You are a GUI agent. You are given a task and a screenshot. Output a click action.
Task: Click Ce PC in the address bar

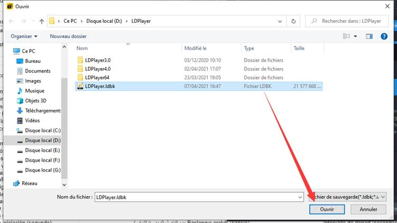tap(70, 21)
